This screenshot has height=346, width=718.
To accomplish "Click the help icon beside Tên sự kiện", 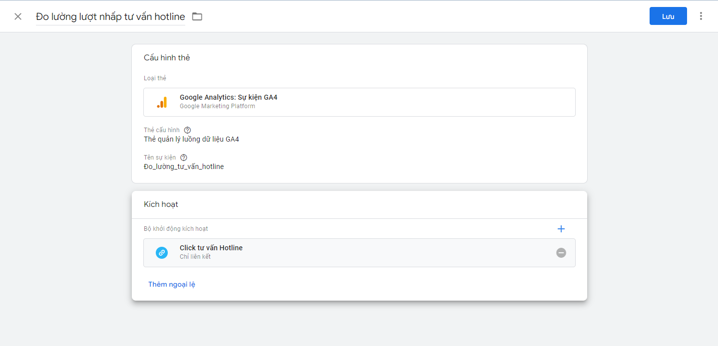I will (184, 158).
